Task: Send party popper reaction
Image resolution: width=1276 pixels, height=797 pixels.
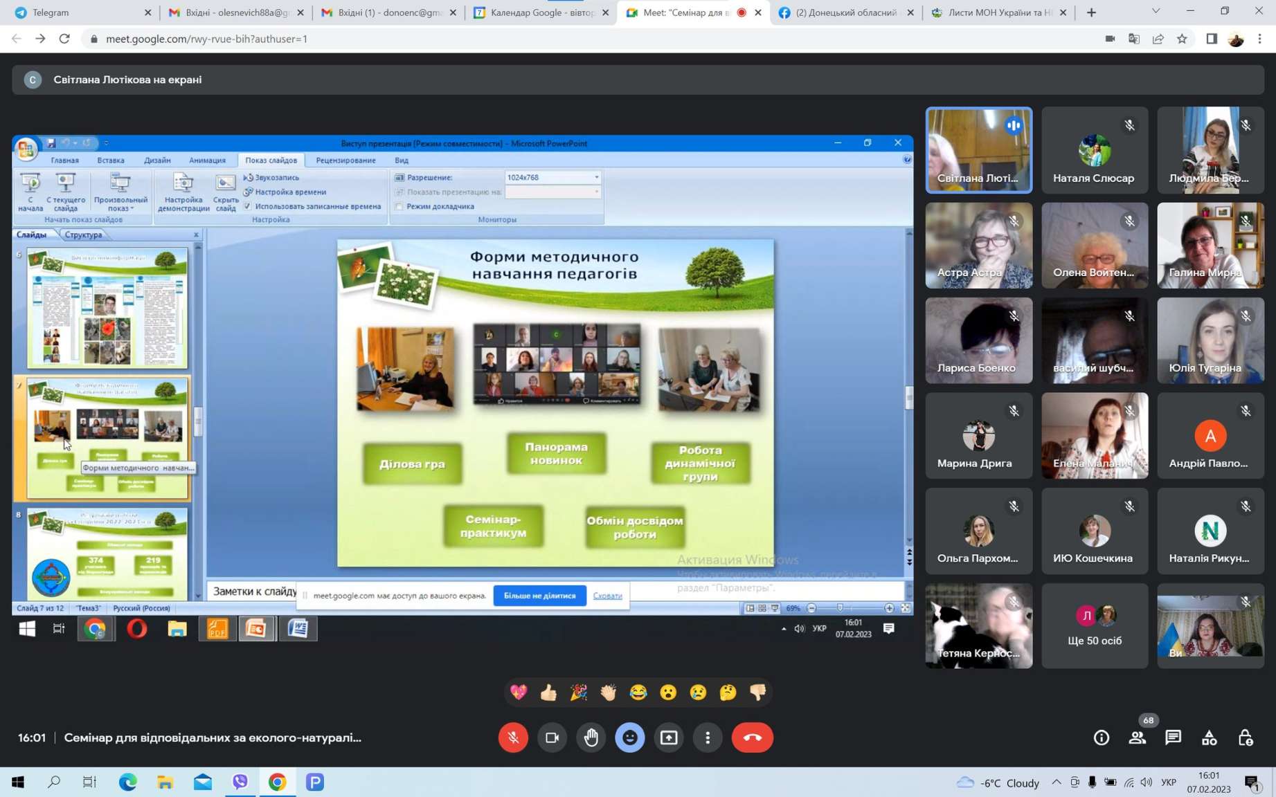Action: pyautogui.click(x=578, y=692)
